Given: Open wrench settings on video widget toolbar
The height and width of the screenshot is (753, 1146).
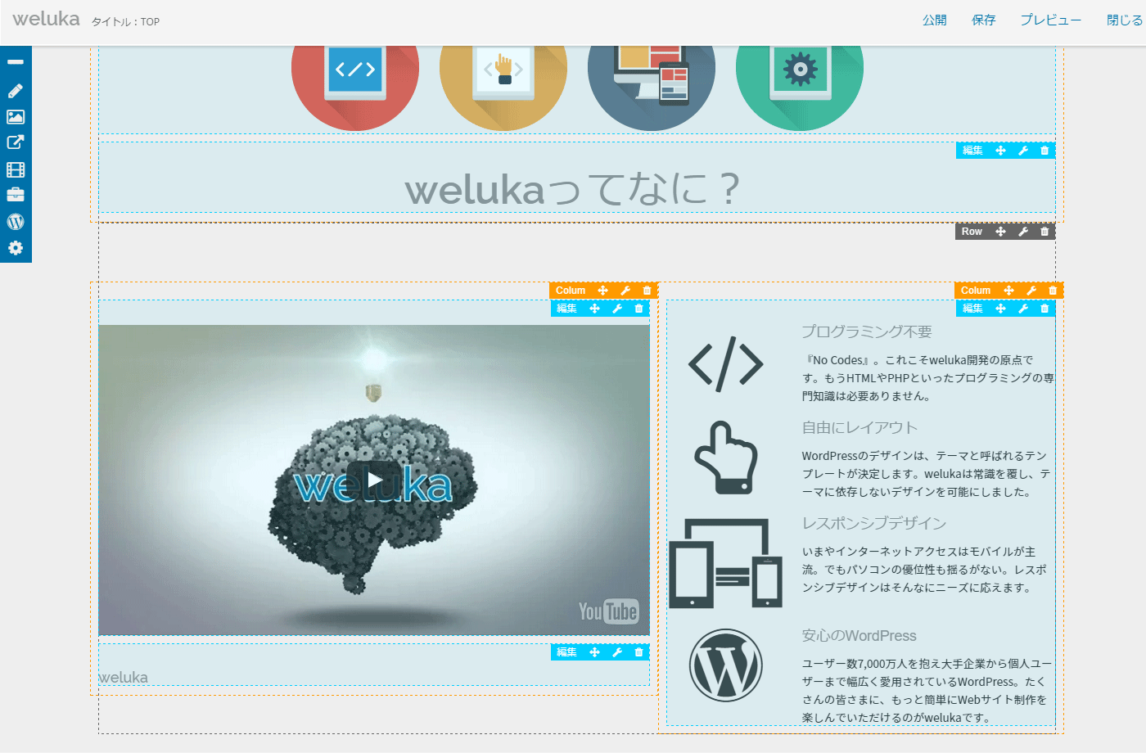Looking at the screenshot, I should point(616,309).
